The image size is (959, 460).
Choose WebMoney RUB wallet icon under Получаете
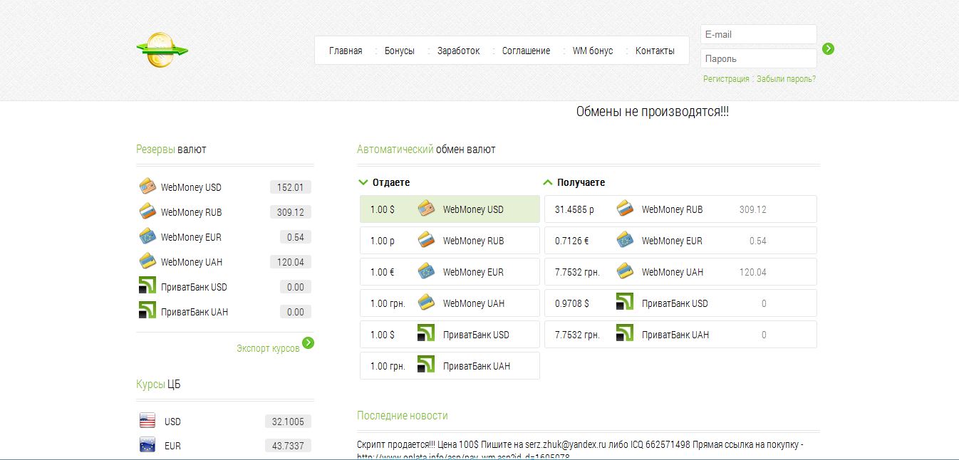(x=625, y=209)
